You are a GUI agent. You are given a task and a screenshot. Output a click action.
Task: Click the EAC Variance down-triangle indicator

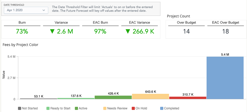tap(128, 31)
